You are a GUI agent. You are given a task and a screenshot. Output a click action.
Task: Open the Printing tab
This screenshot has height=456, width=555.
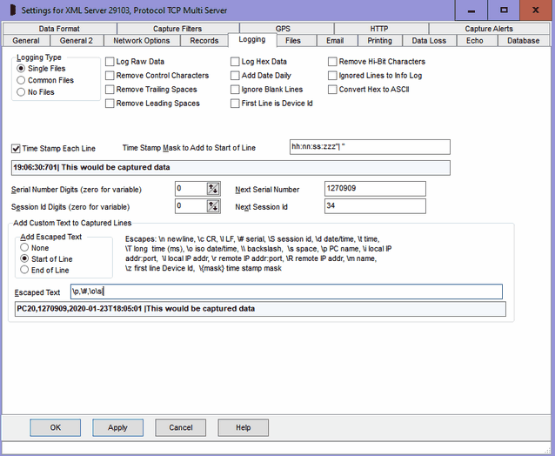click(380, 41)
